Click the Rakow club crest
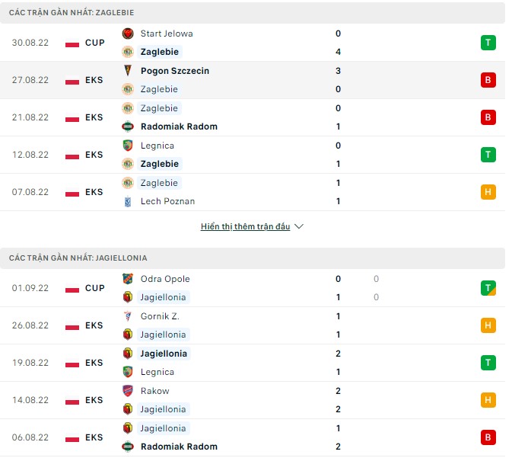512x458 pixels. pos(128,391)
